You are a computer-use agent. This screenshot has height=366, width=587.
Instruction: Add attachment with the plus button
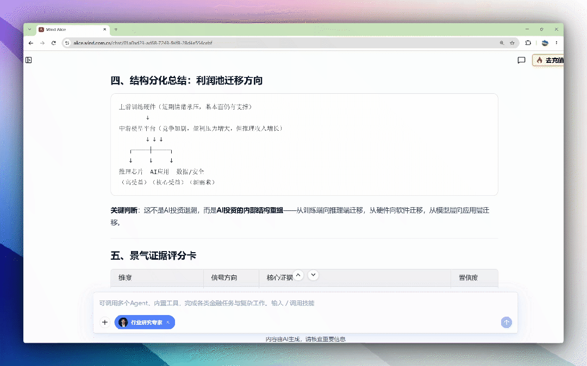(x=105, y=322)
